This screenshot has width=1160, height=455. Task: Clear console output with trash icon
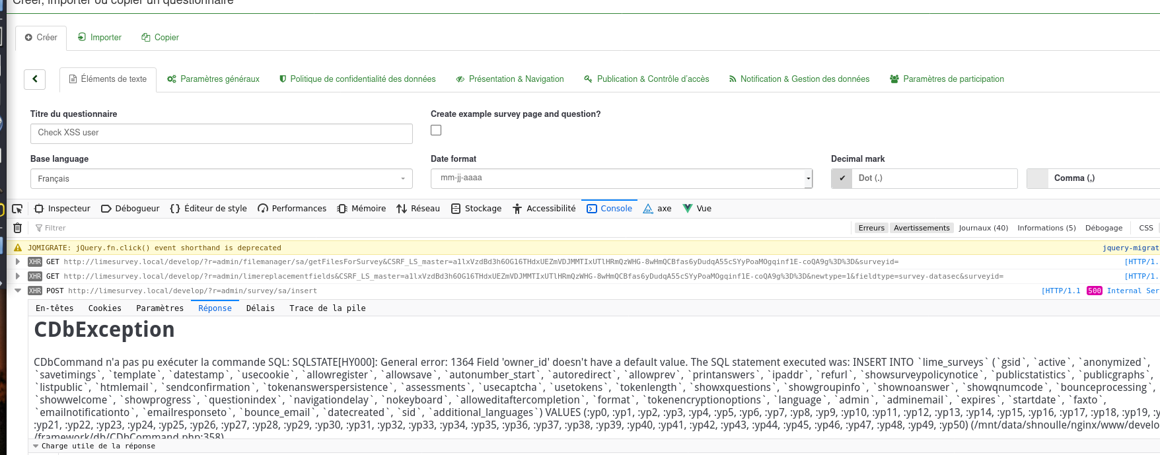18,228
